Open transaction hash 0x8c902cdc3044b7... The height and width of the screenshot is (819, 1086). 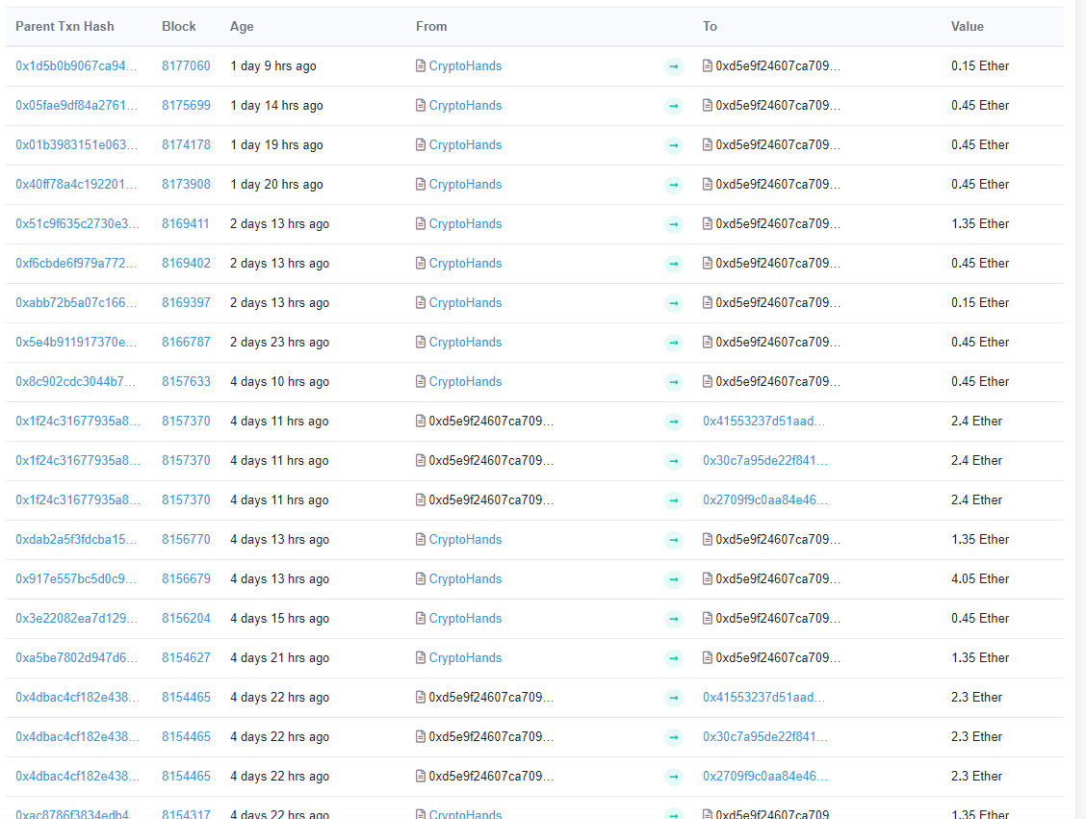tap(75, 381)
